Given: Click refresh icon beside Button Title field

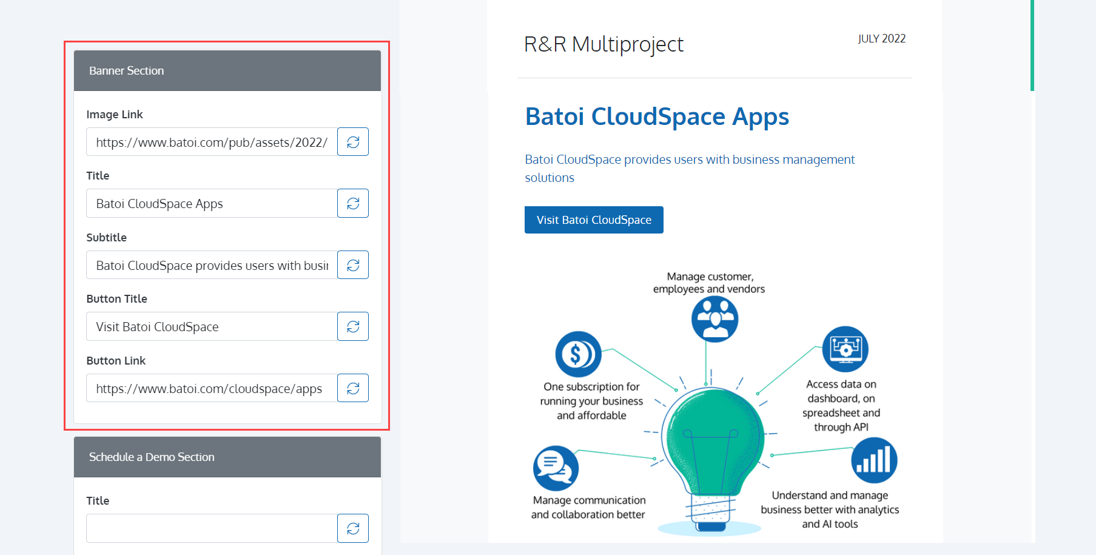Looking at the screenshot, I should tap(353, 326).
